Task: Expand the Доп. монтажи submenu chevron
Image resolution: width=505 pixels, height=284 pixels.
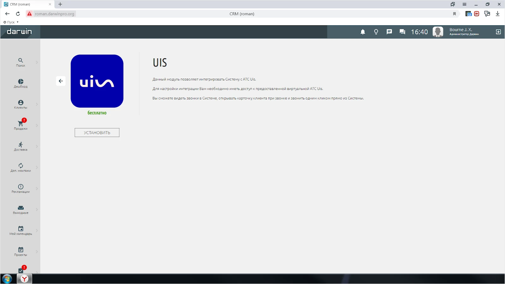Action: click(x=37, y=168)
